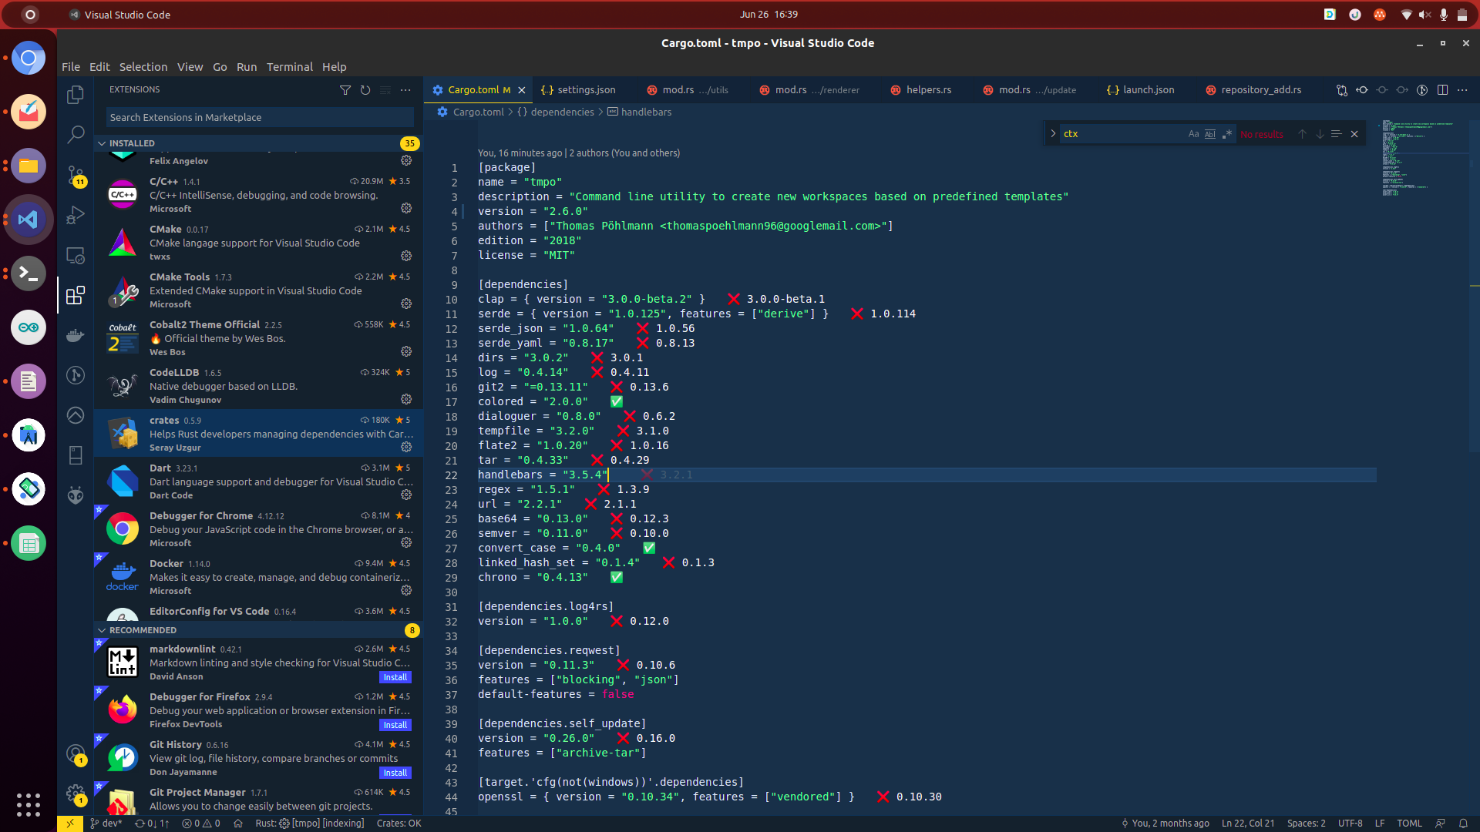Click Search Extensions in Marketplace field
The width and height of the screenshot is (1480, 832).
[260, 117]
